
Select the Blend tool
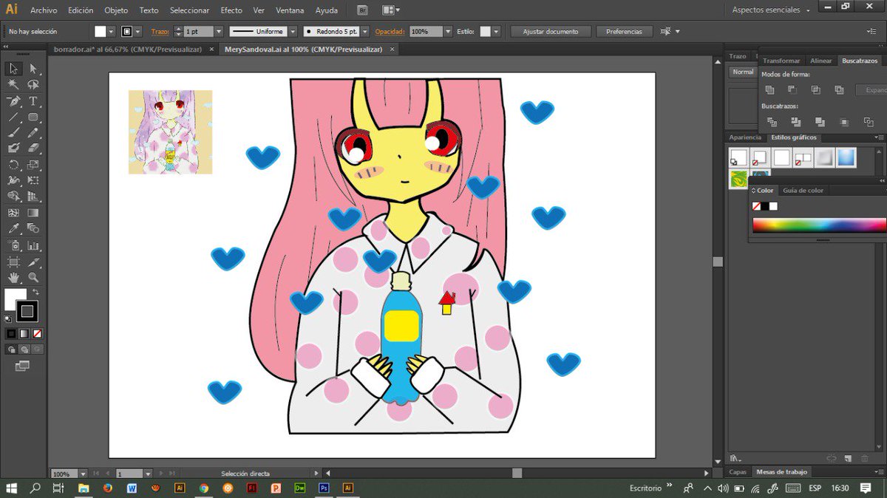point(33,229)
